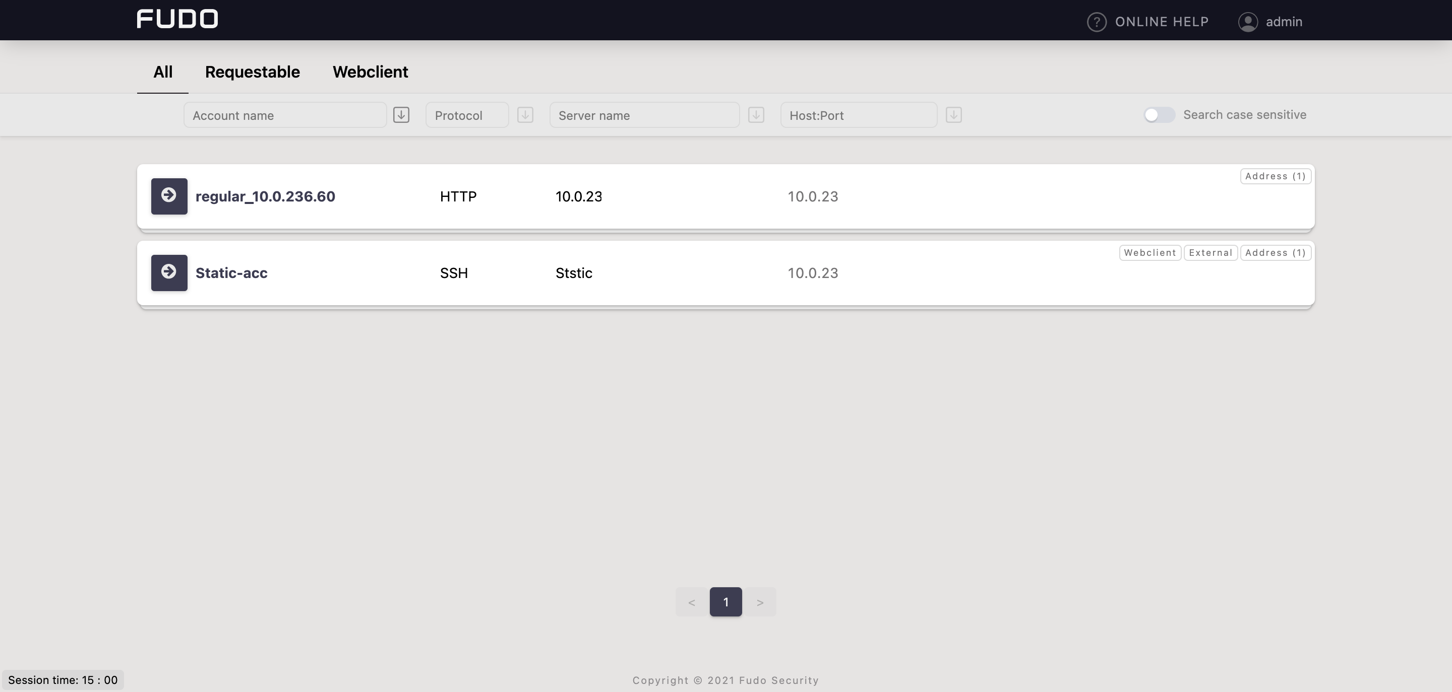Toggle Search case sensitive switch
Screen dimensions: 1452x692
coord(1159,115)
